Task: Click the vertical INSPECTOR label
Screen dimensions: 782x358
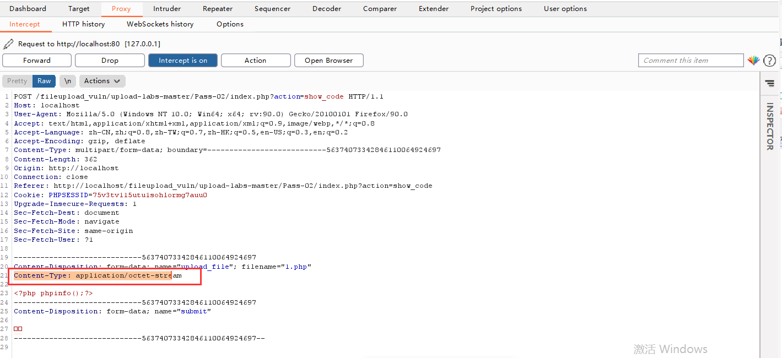Action: pos(770,126)
